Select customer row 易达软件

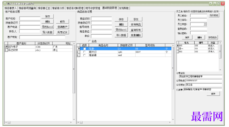pos(38,50)
